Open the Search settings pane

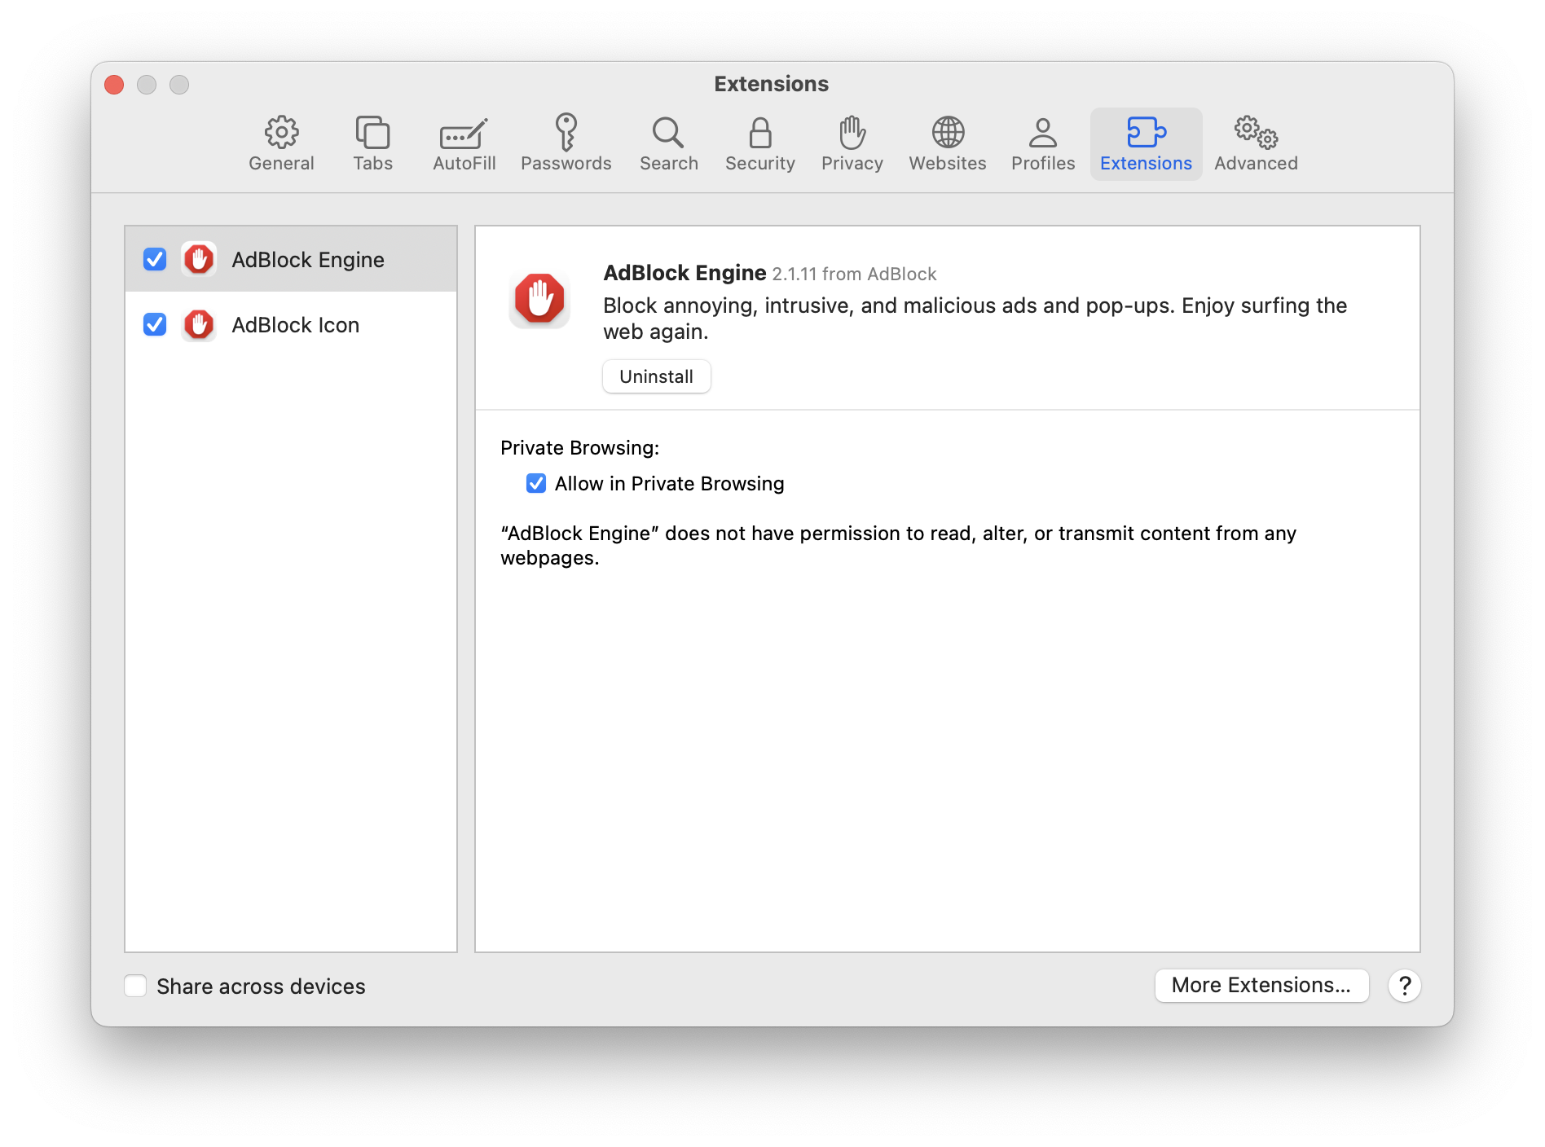tap(668, 144)
